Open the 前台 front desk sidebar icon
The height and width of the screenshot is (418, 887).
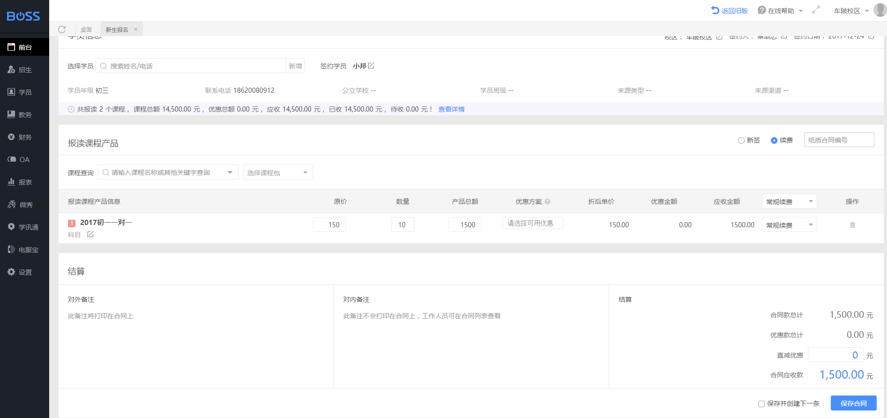[x=11, y=47]
